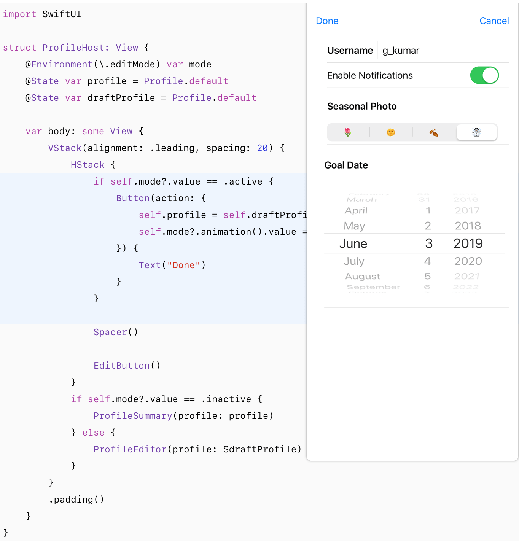This screenshot has width=519, height=541.
Task: Pick July in the month wheel
Action: click(x=354, y=261)
